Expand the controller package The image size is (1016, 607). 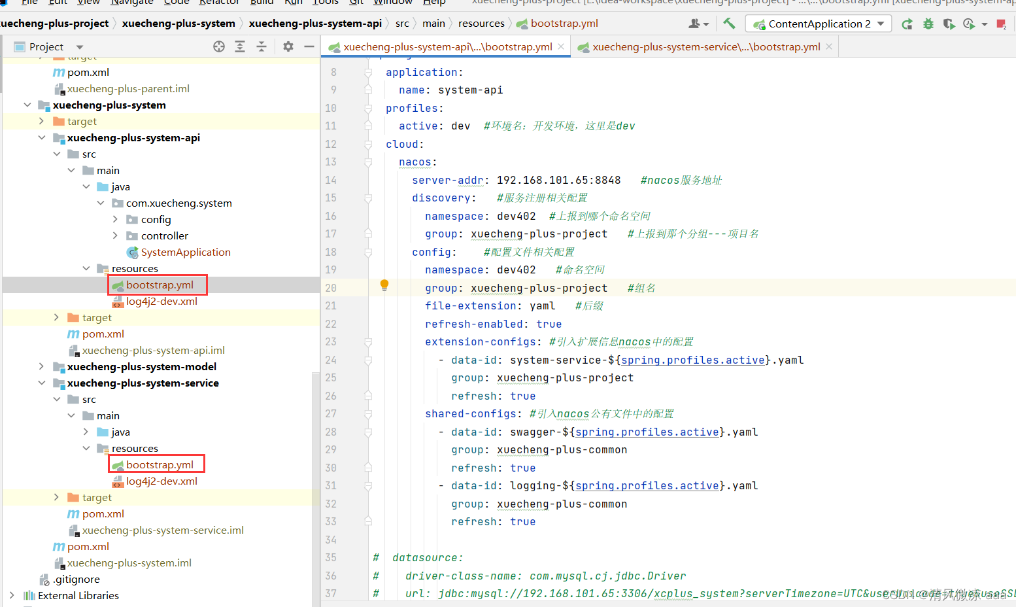click(116, 236)
